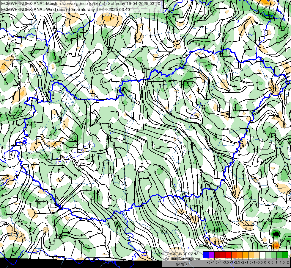
Task: Pick the maroon swatch between -4.5 and -4
Action: 217,255
